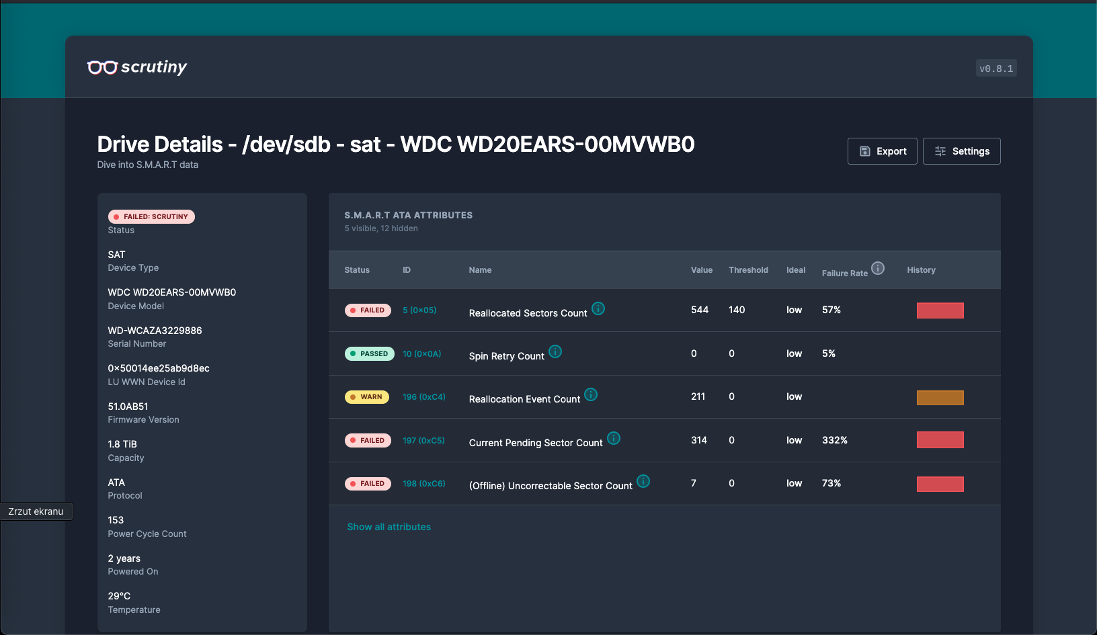Click the ID 197 (0xC5) cell
Screen dimensions: 1097x635
point(423,441)
